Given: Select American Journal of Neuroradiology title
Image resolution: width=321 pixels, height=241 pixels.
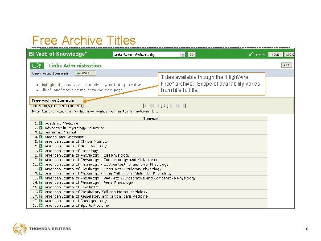Looking at the screenshot, I should (x=76, y=146).
